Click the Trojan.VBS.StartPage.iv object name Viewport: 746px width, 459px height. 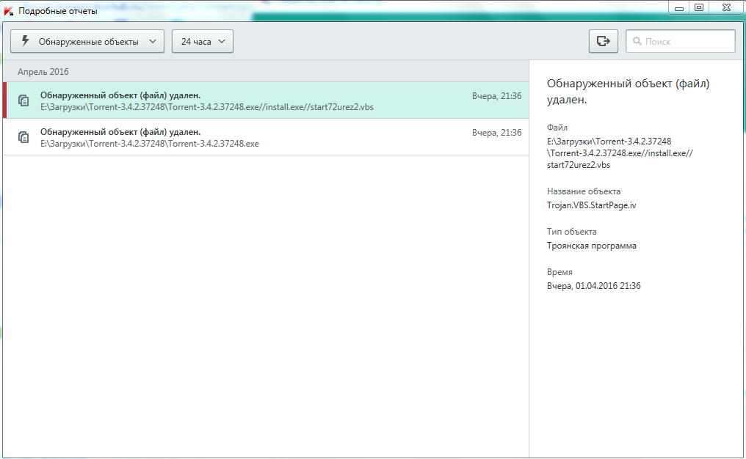tap(591, 205)
